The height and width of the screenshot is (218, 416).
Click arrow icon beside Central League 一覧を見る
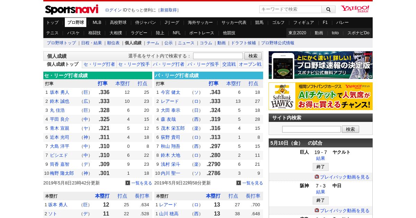(x=128, y=183)
